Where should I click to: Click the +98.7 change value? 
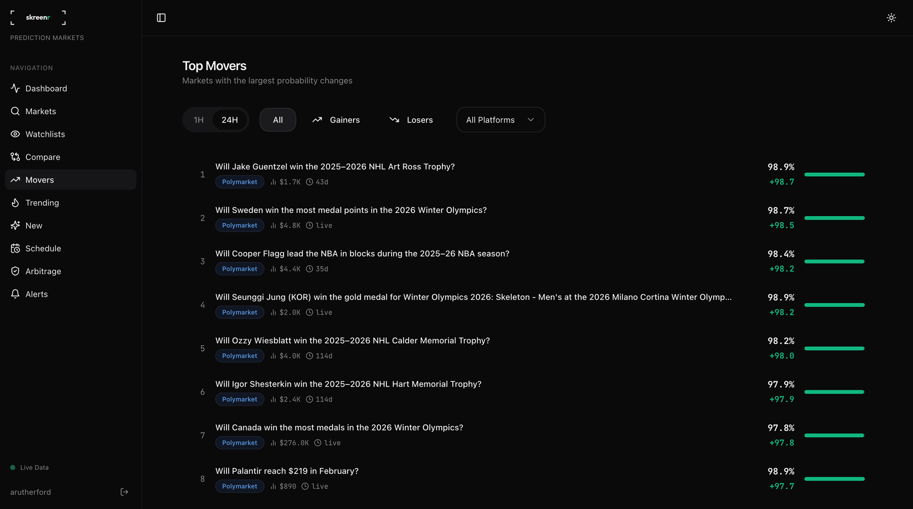[782, 182]
